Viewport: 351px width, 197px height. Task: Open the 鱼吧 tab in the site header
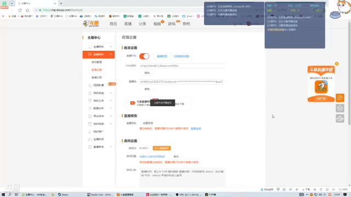(x=186, y=24)
